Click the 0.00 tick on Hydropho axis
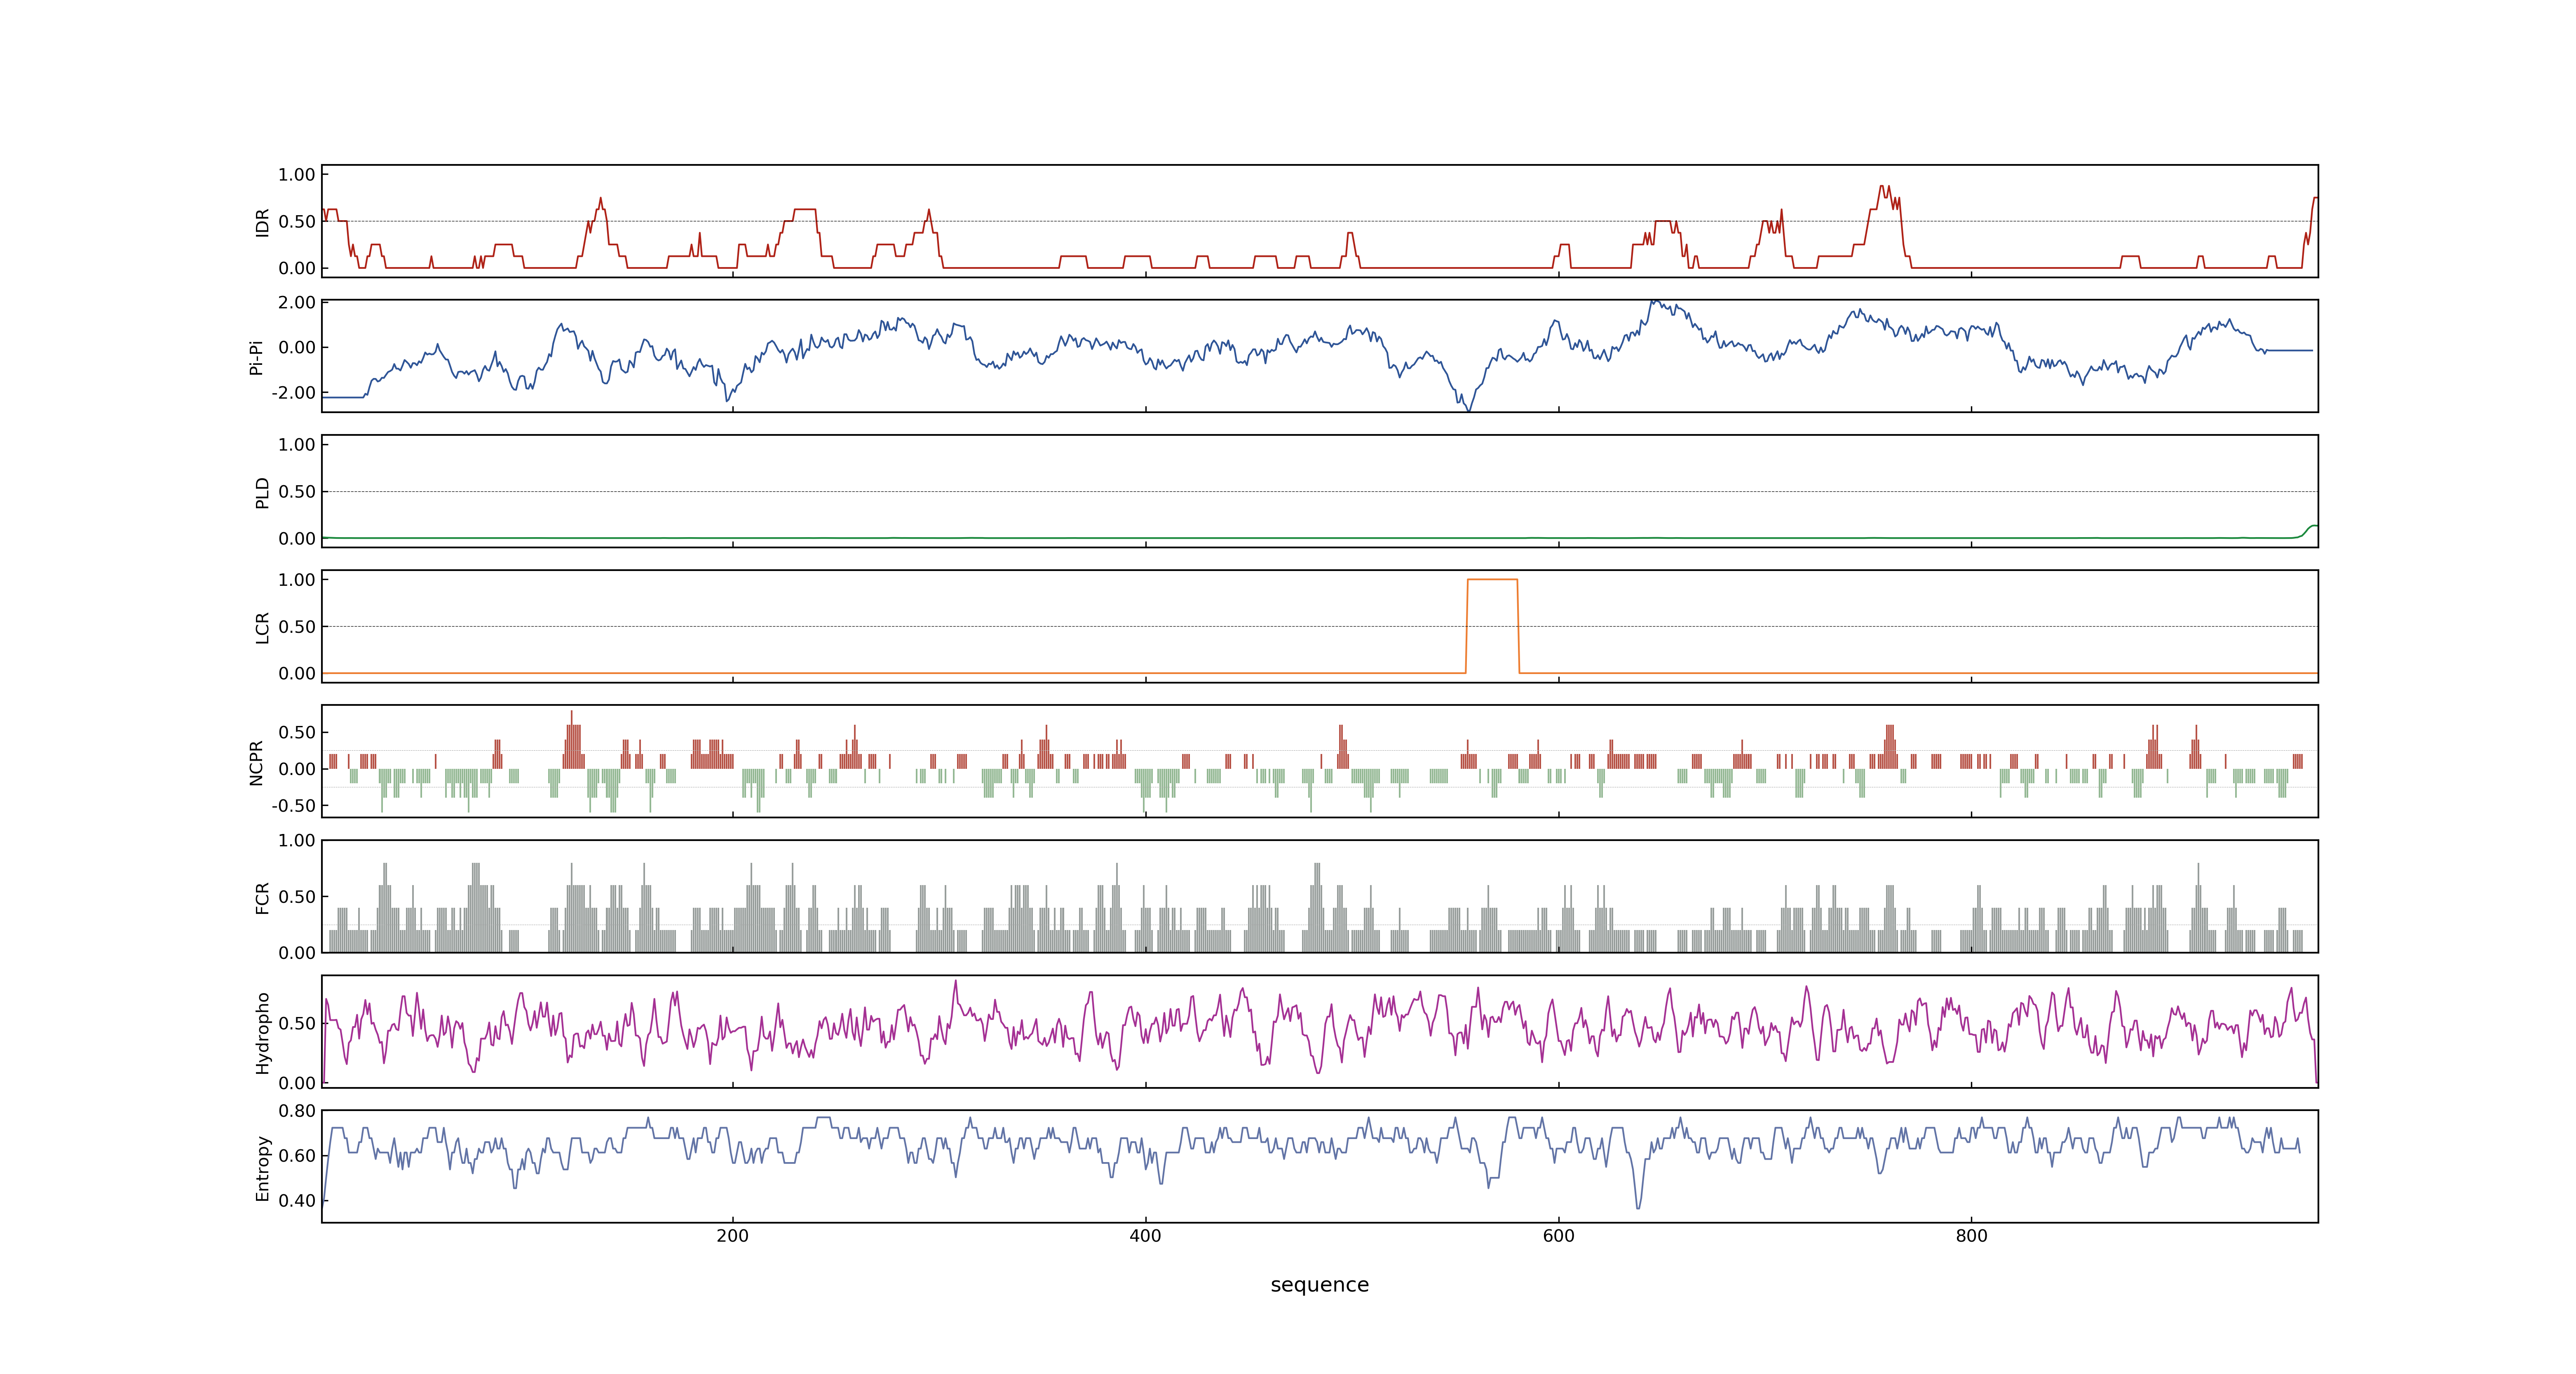The image size is (2576, 1374). (297, 1083)
